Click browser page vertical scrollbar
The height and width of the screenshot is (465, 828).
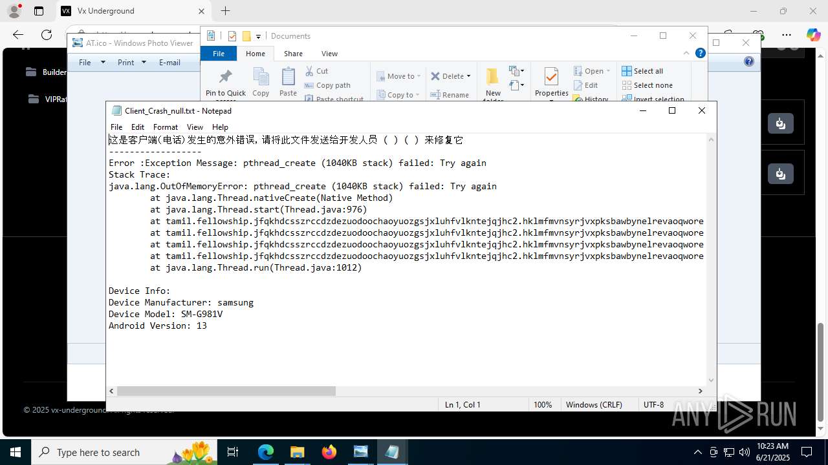pos(822,371)
